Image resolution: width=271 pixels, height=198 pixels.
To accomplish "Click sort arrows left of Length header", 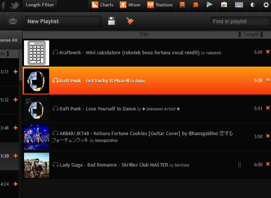I will click(x=239, y=34).
